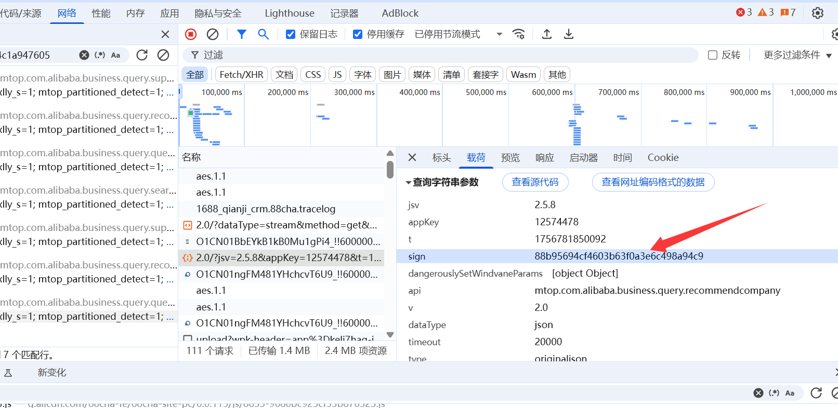The width and height of the screenshot is (838, 408).
Task: Click requests list scrollbar thumb
Action: click(390, 170)
